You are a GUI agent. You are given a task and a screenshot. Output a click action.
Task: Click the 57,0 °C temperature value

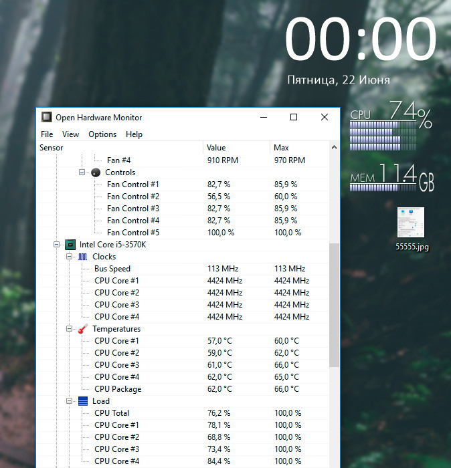coord(219,341)
